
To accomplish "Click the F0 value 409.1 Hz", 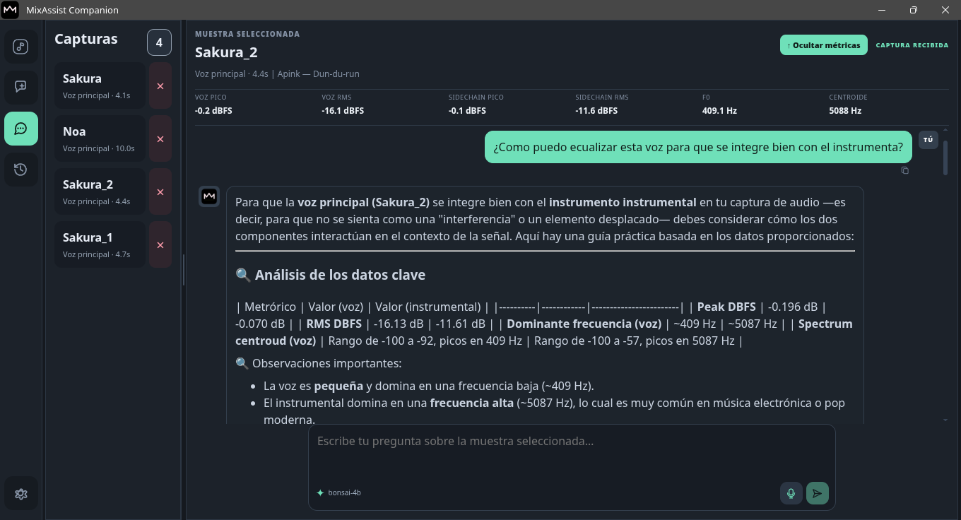I will coord(719,111).
